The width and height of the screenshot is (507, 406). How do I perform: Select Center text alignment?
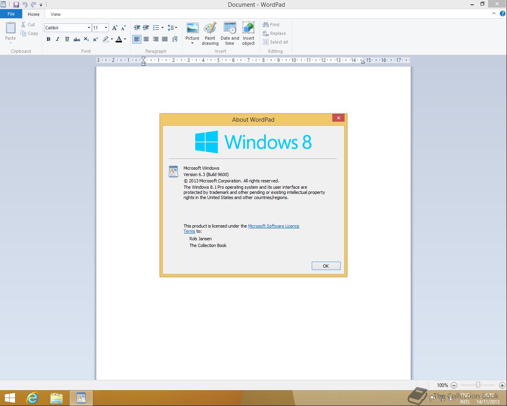pyautogui.click(x=146, y=39)
